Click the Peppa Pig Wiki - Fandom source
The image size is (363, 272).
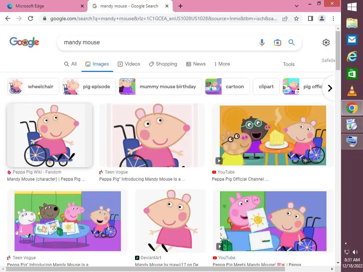click(x=34, y=172)
